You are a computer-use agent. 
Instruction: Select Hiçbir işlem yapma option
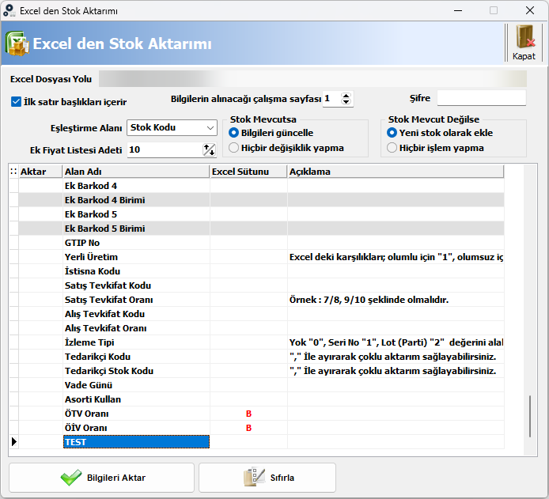click(392, 148)
